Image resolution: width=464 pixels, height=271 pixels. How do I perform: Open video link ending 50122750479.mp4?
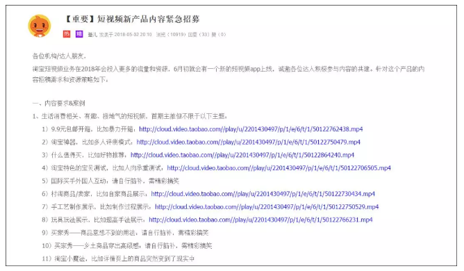248,142
